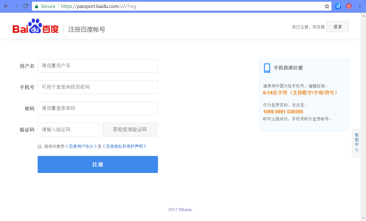
Task: Request SMS code via 获取短信验证码 button
Action: pyautogui.click(x=130, y=130)
